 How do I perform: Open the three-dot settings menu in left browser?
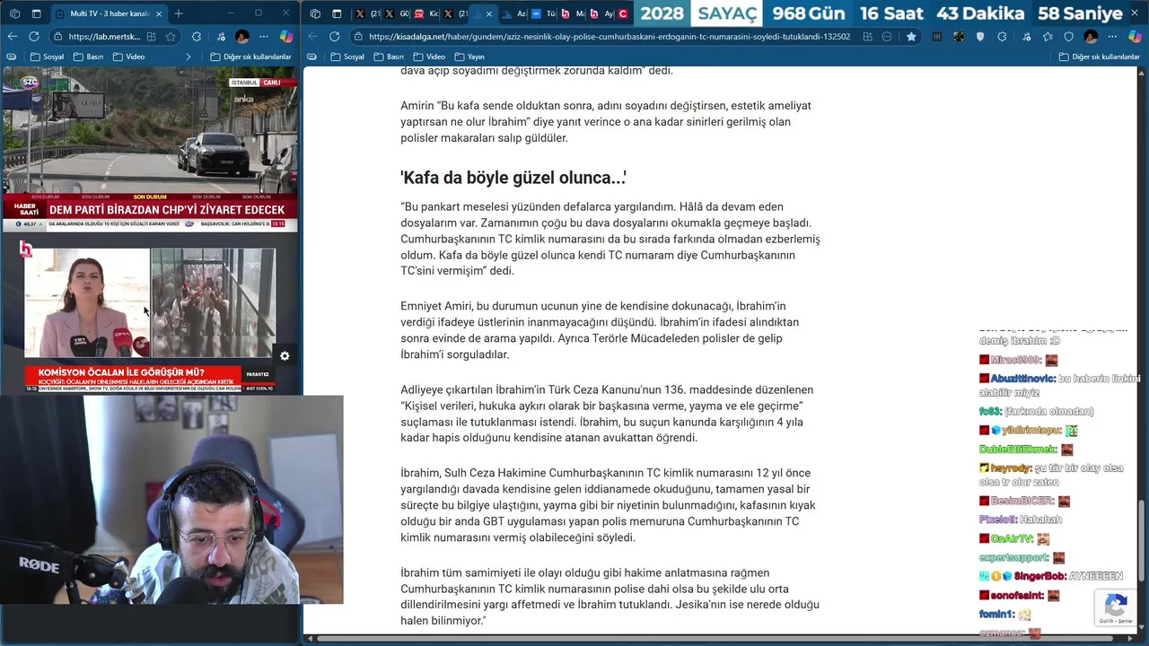(x=263, y=37)
